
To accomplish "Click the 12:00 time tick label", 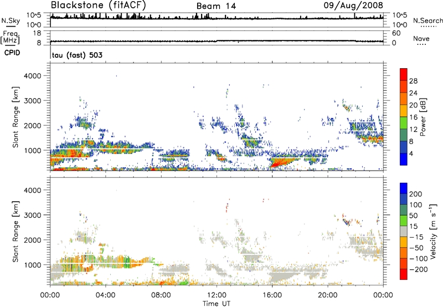I will 217,295.
